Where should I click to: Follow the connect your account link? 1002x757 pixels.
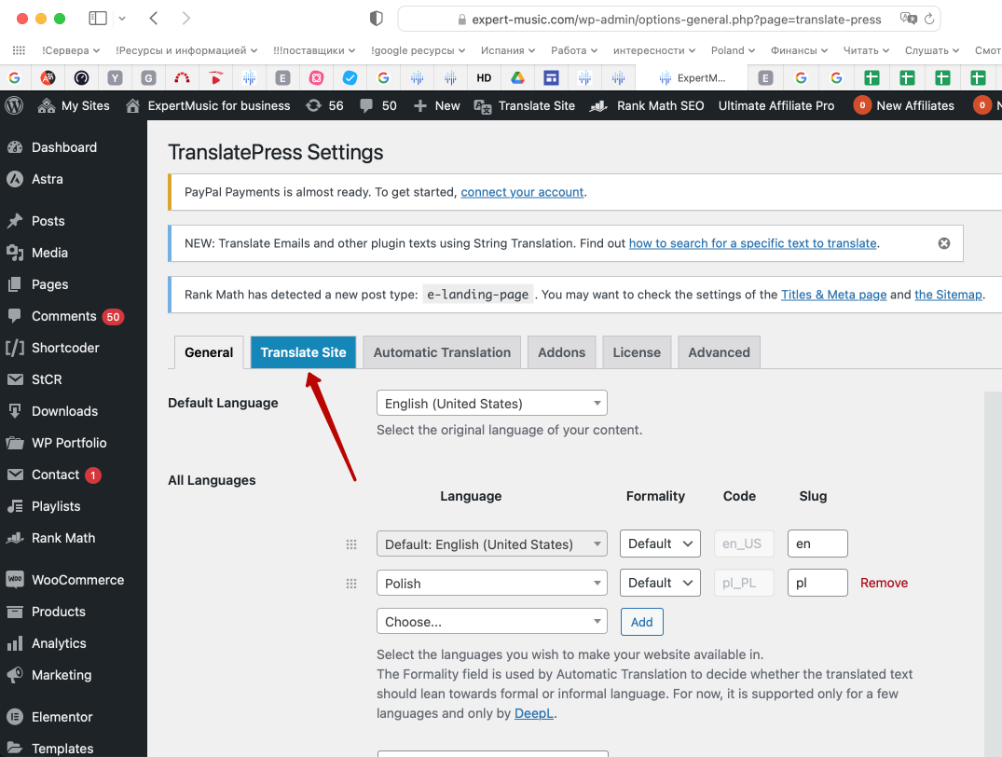[x=522, y=192]
